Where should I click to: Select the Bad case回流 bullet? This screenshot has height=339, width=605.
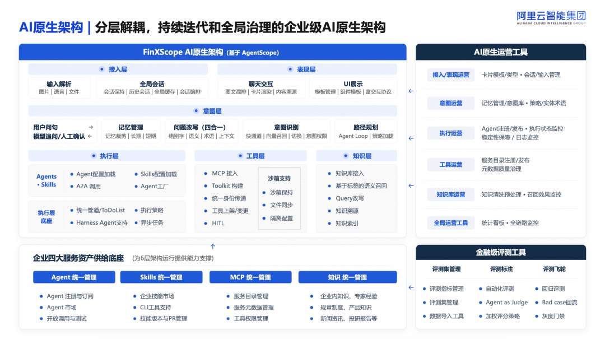point(556,303)
